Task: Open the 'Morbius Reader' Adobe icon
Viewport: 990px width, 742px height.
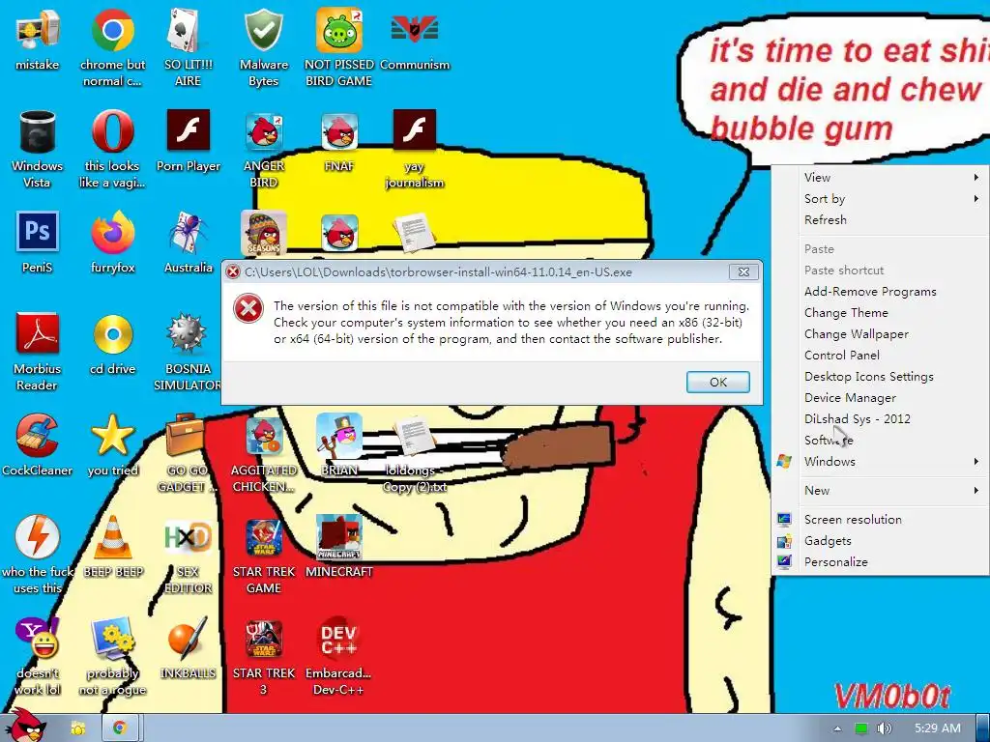Action: (x=38, y=352)
